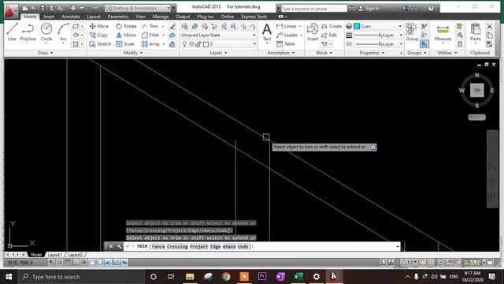Select the Line drawing tool

click(x=12, y=32)
